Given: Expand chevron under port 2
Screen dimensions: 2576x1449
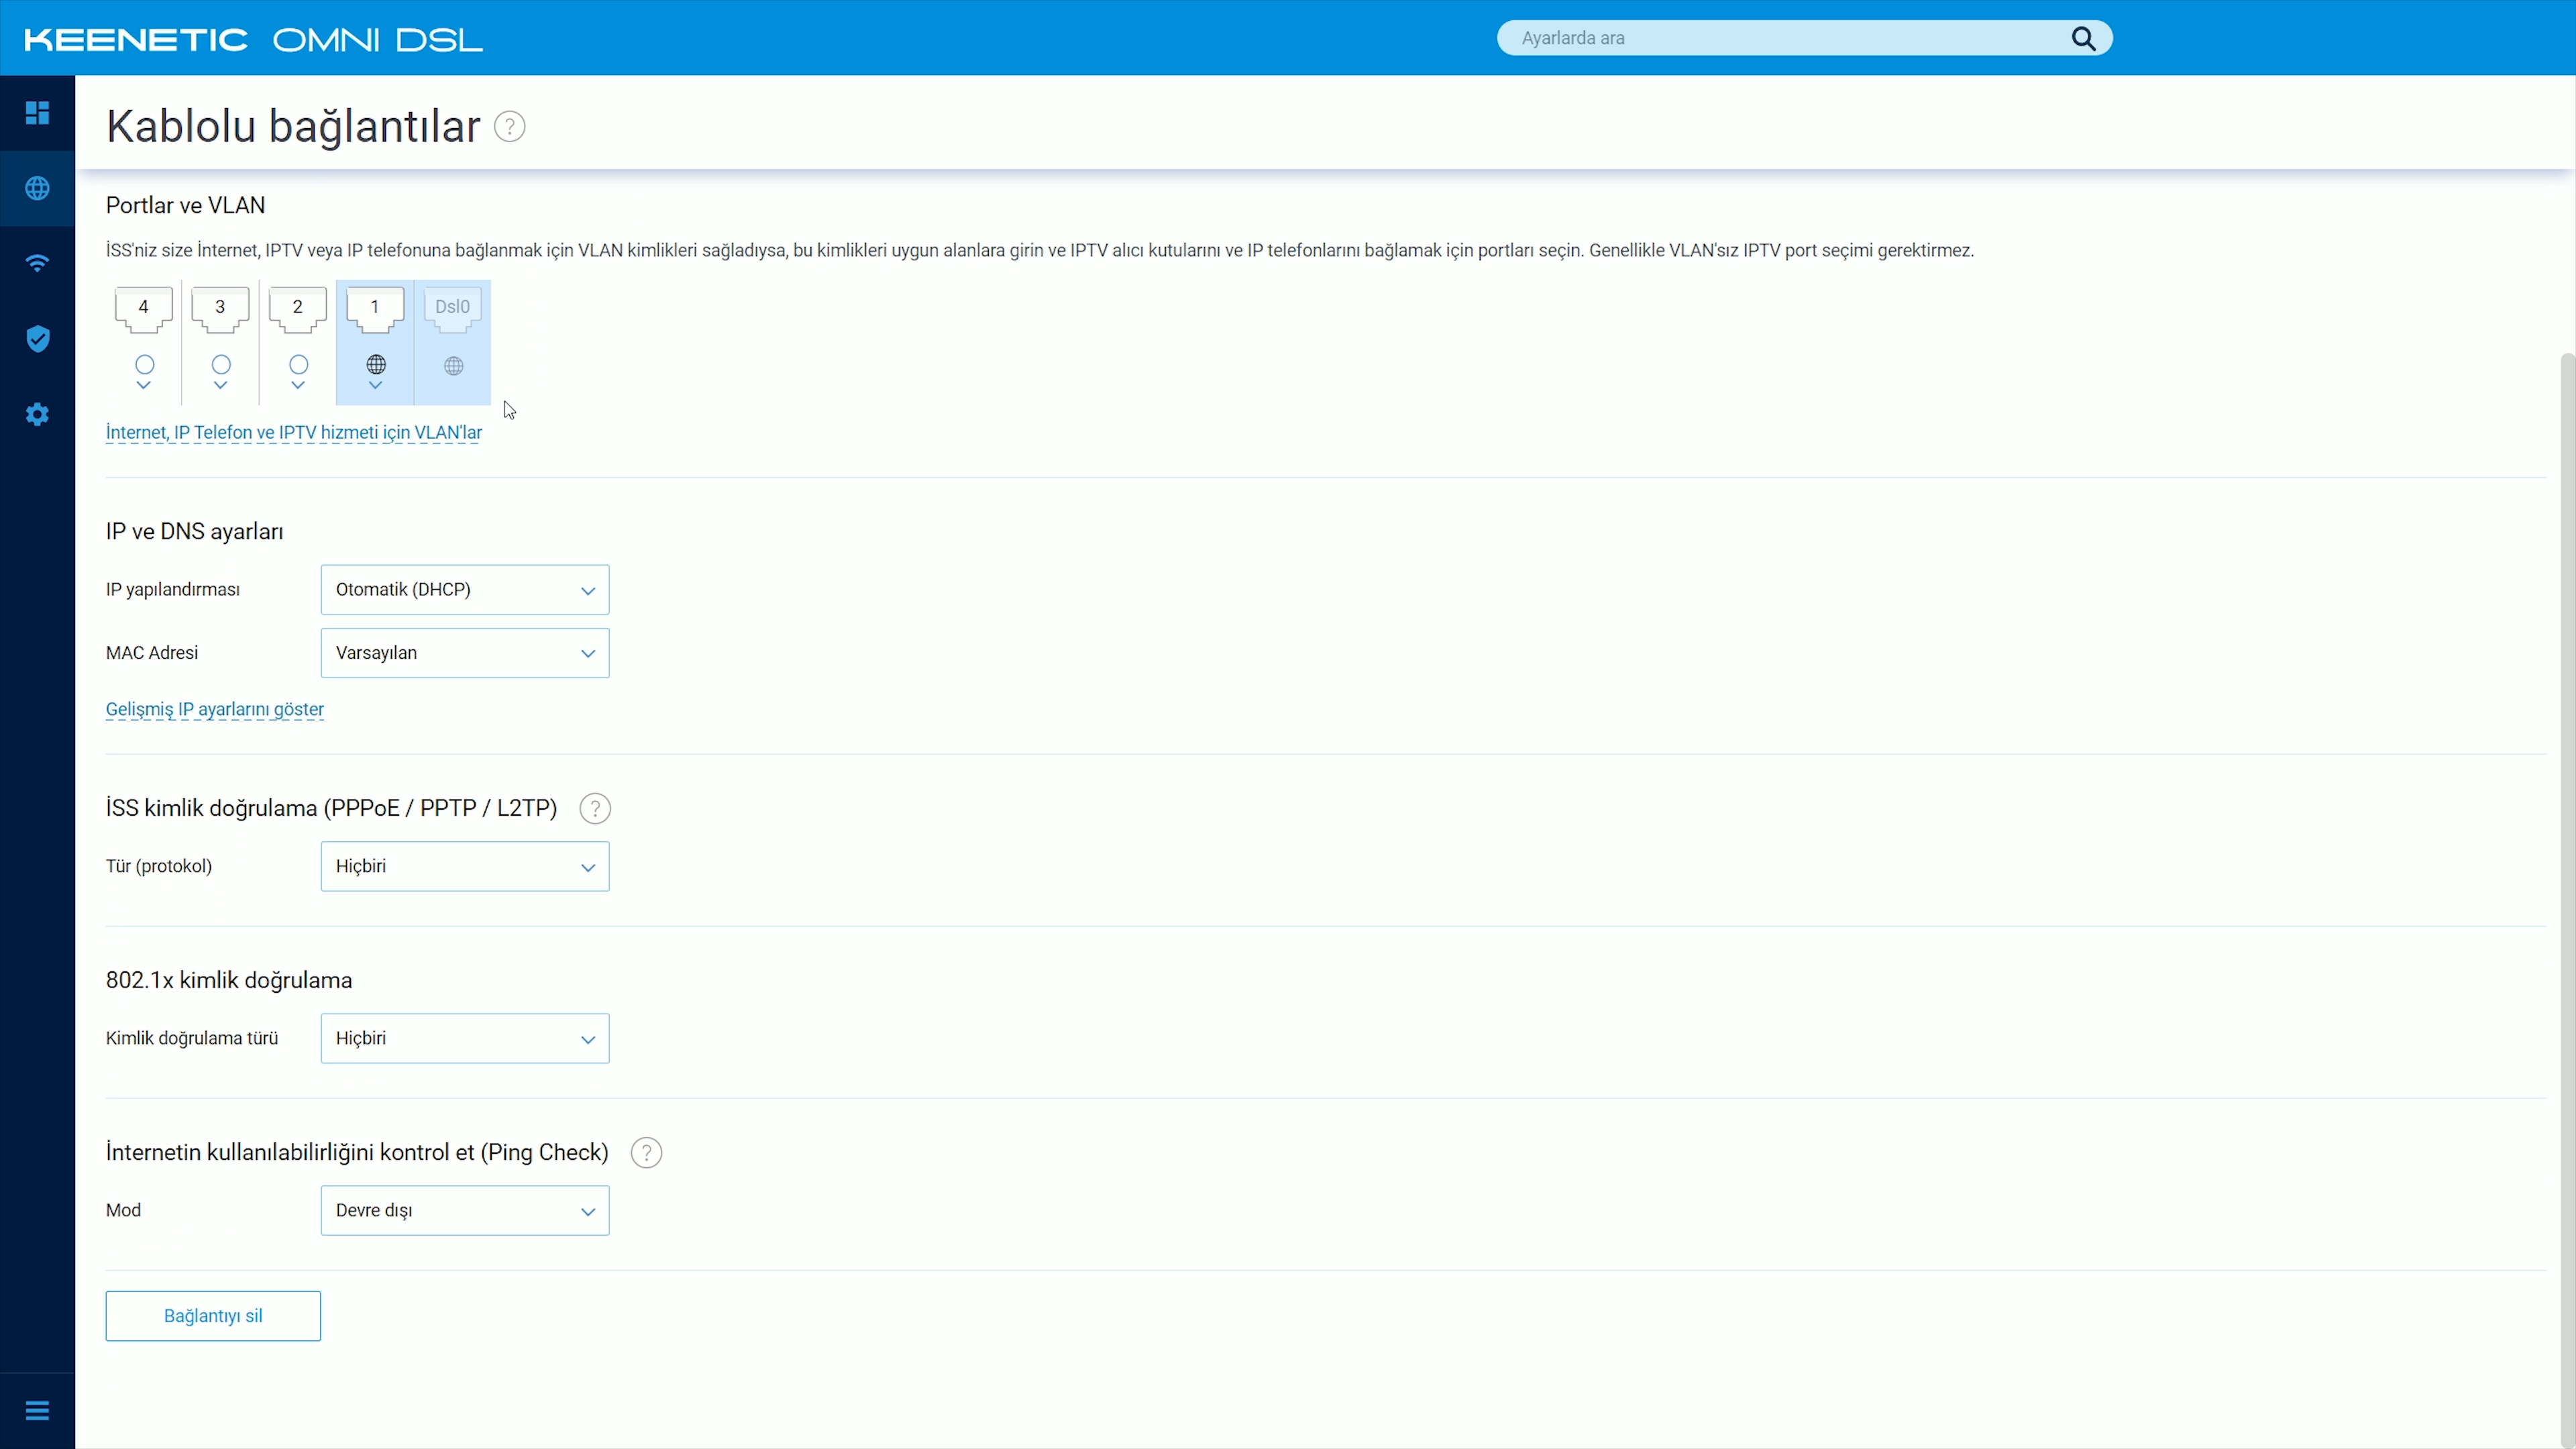Looking at the screenshot, I should click(298, 385).
